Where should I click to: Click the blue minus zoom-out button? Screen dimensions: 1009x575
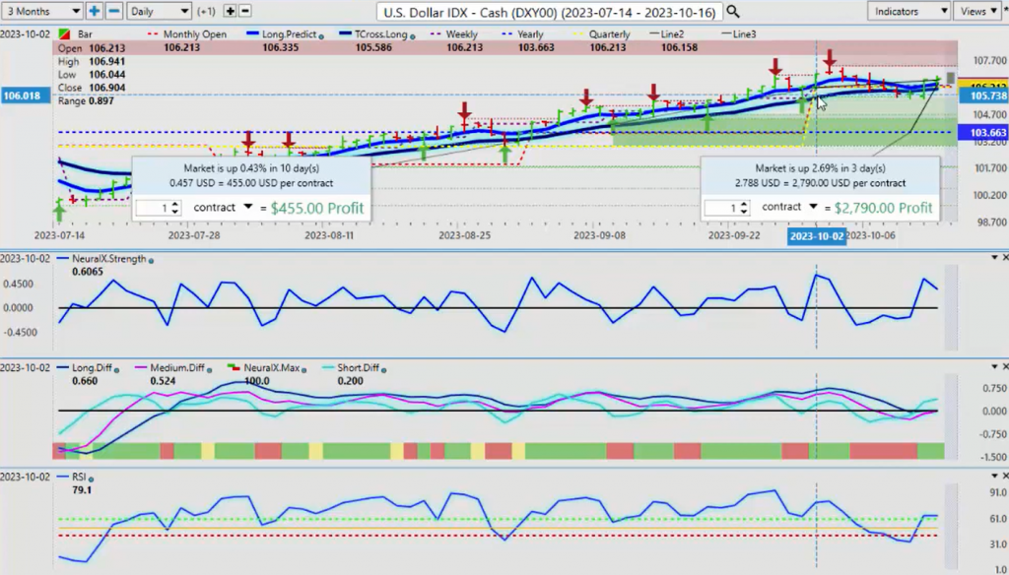pyautogui.click(x=113, y=11)
